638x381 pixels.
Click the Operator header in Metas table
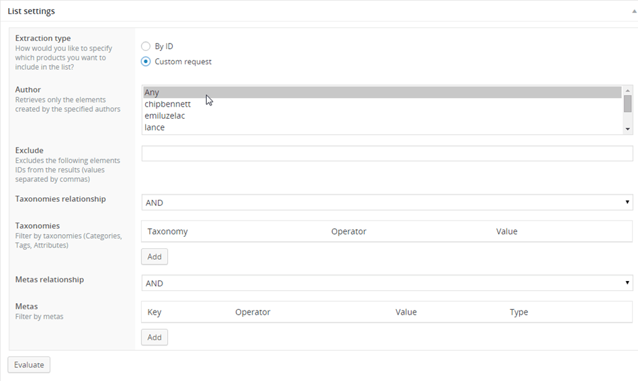click(253, 312)
